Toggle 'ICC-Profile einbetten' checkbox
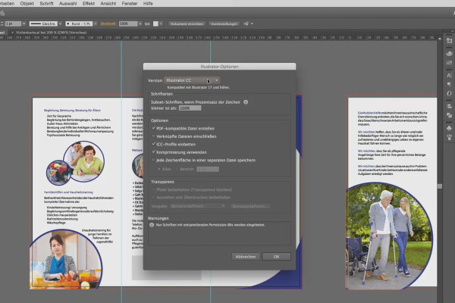Screen dimensions: 455x303 (x=153, y=144)
